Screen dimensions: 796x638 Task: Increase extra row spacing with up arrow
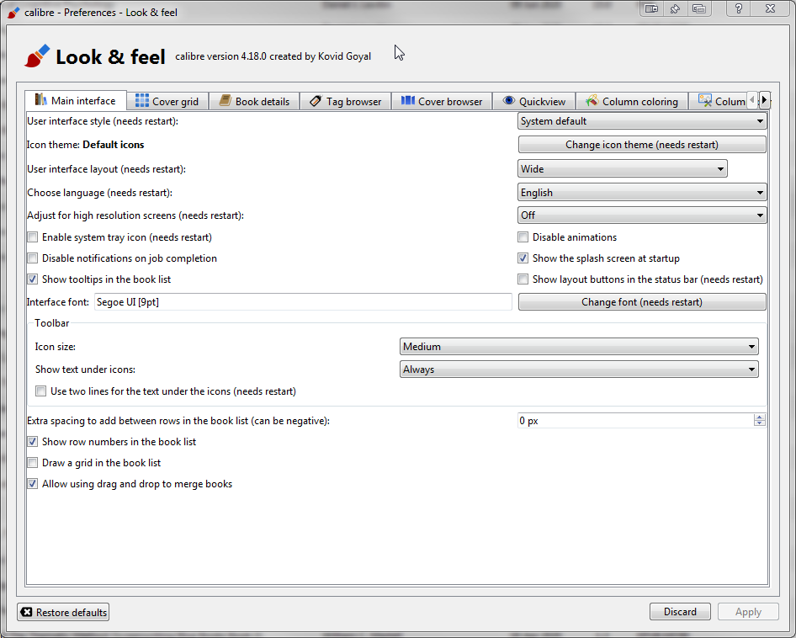[760, 417]
